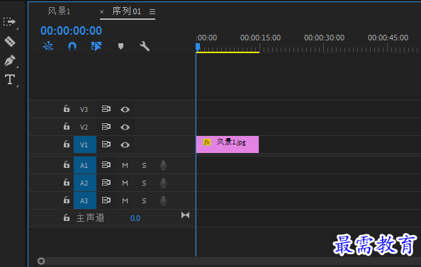
Task: Mute track A2
Action: (125, 183)
